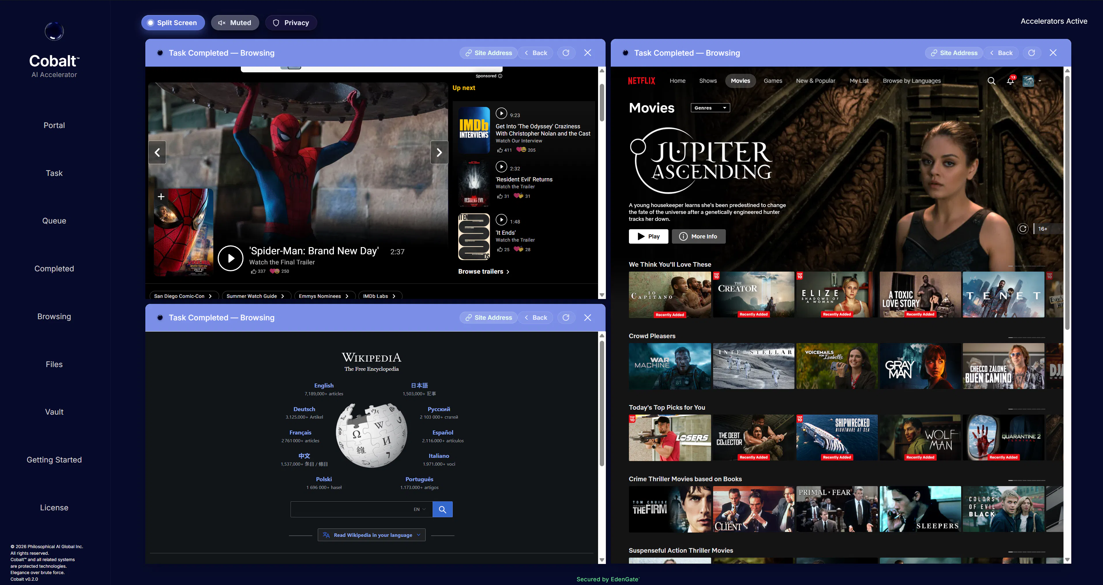Go to next IMDb trailer slide

click(x=439, y=152)
